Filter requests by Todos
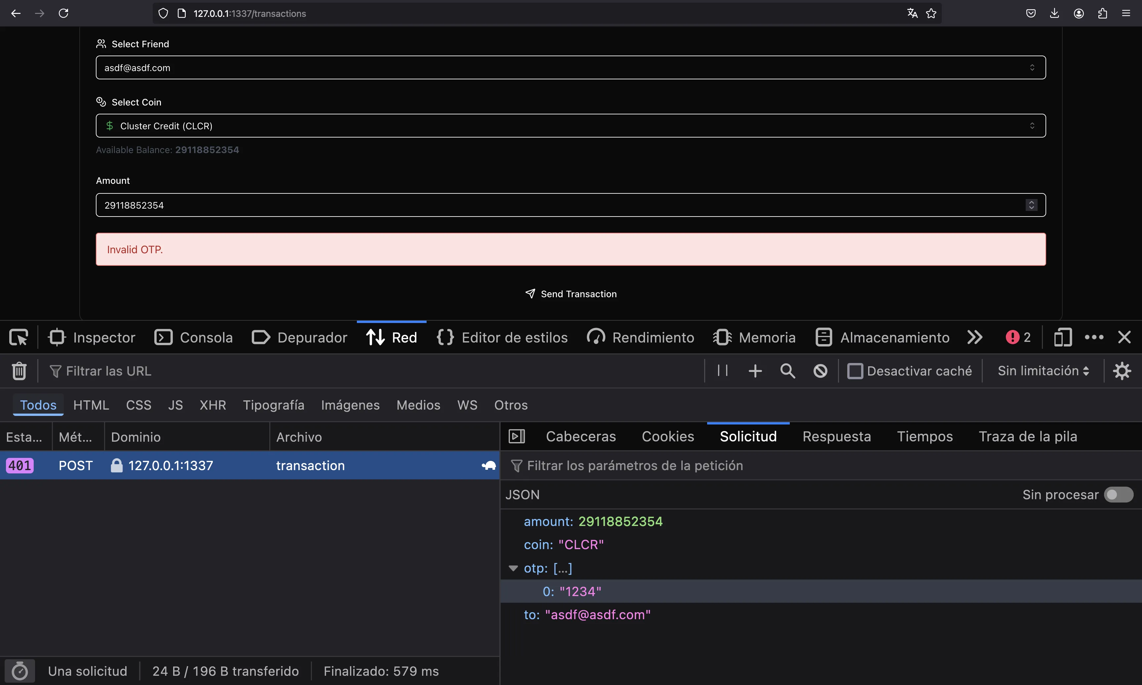 click(38, 405)
